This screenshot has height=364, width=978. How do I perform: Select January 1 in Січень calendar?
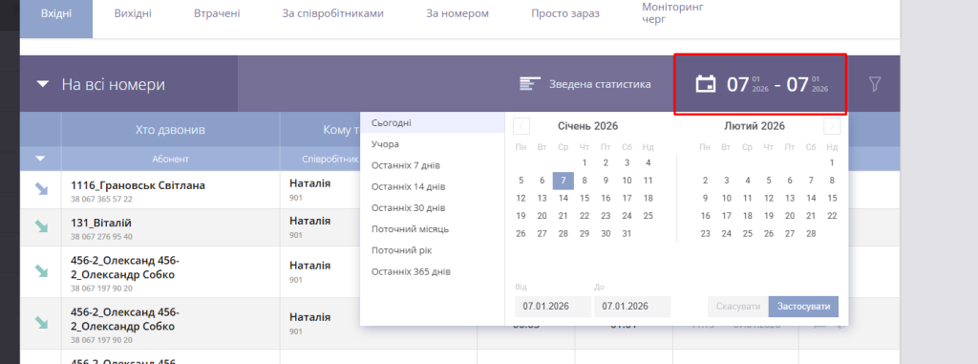(585, 162)
